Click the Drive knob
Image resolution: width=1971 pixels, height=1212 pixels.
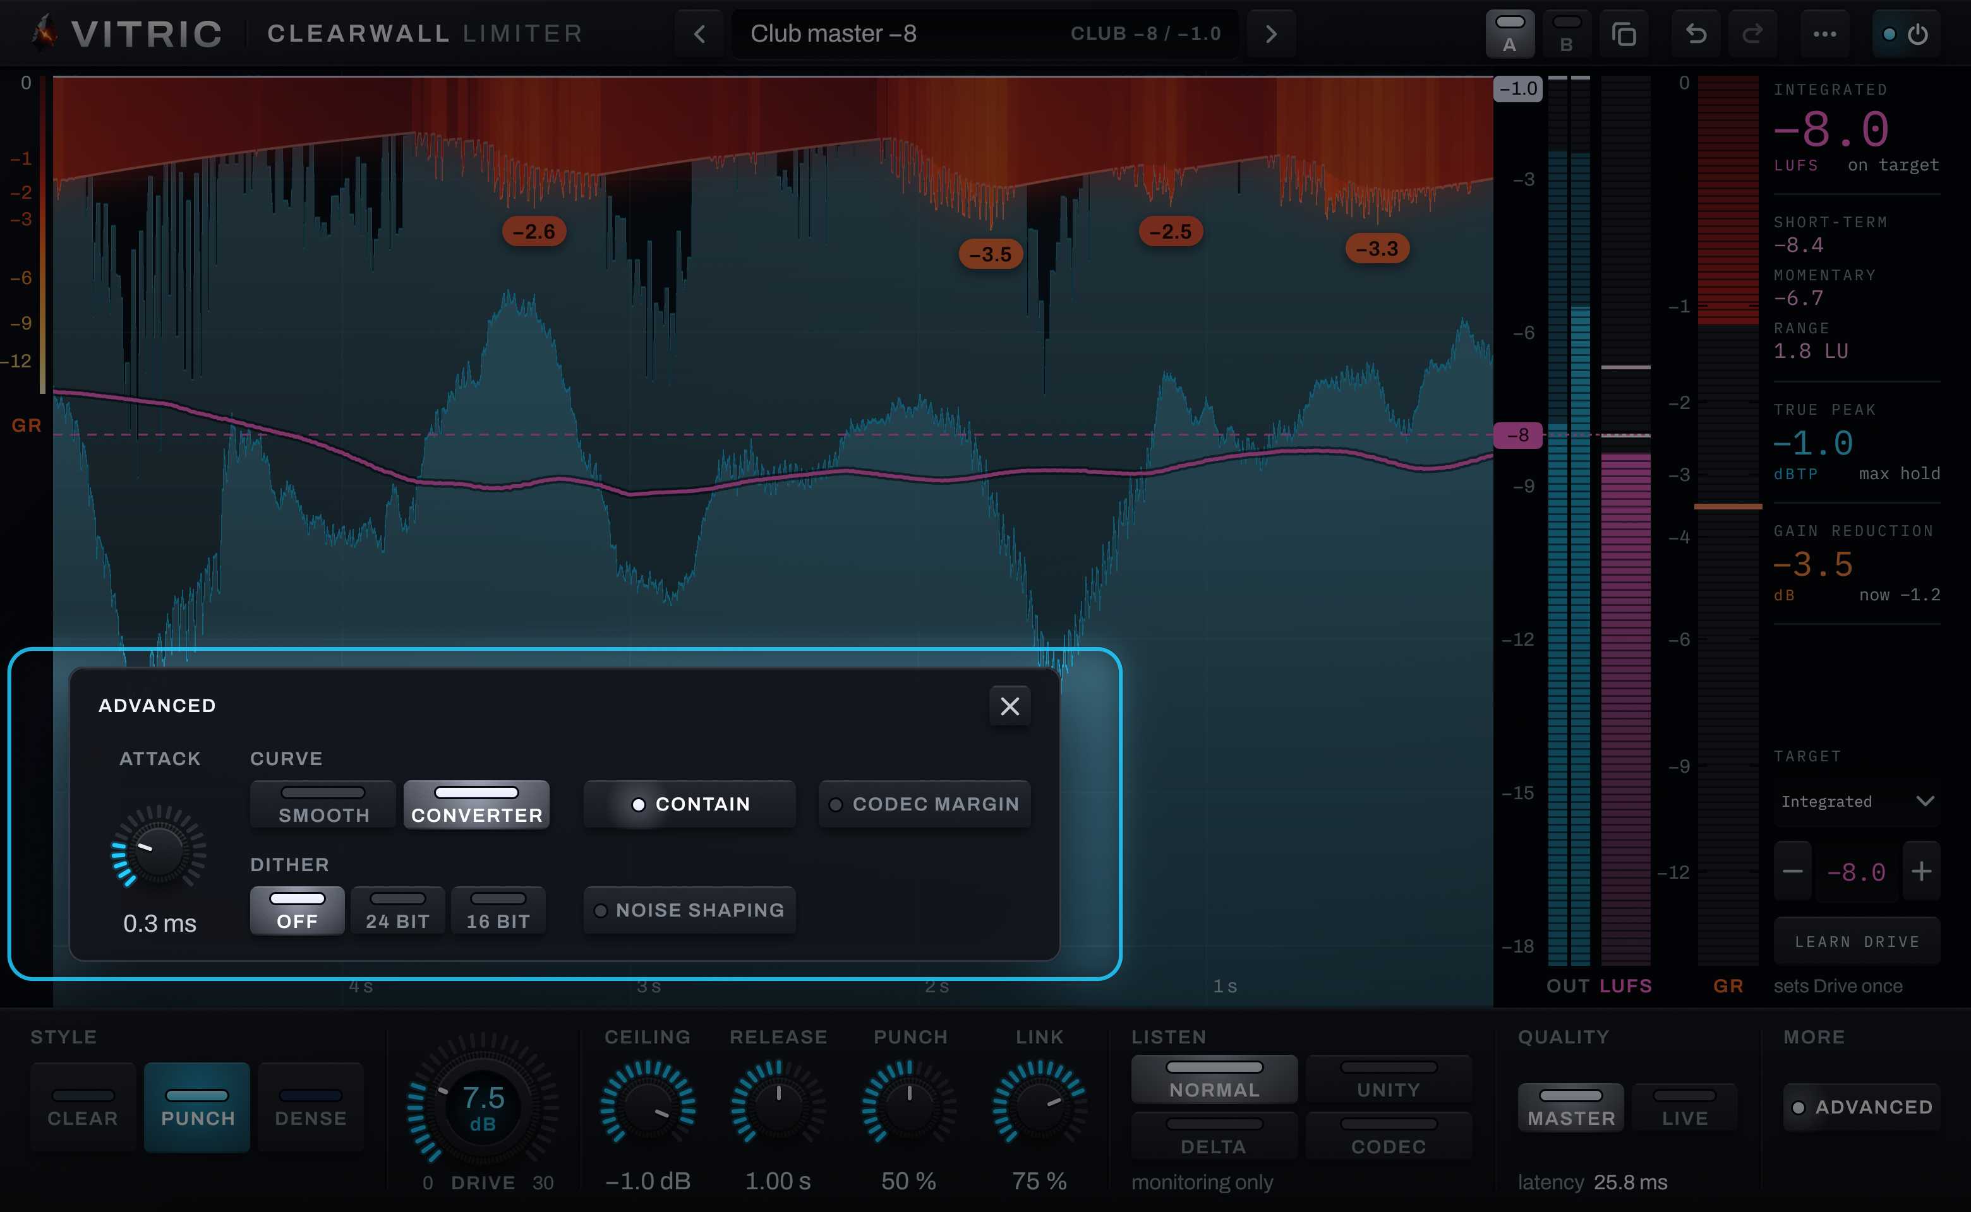coord(483,1108)
